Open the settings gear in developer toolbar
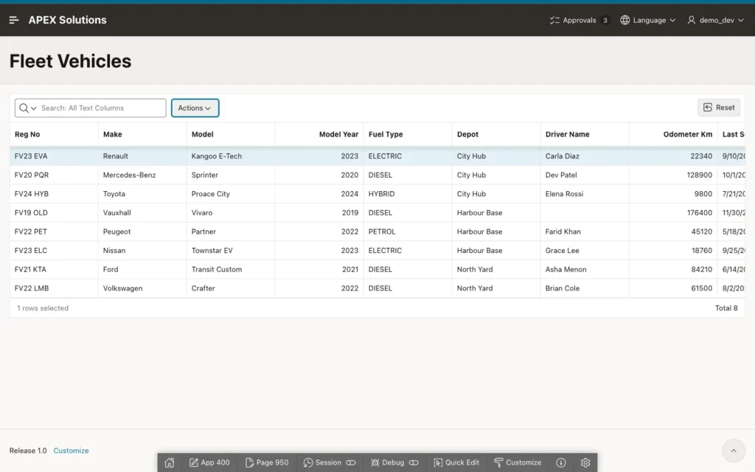The width and height of the screenshot is (755, 472). [585, 462]
